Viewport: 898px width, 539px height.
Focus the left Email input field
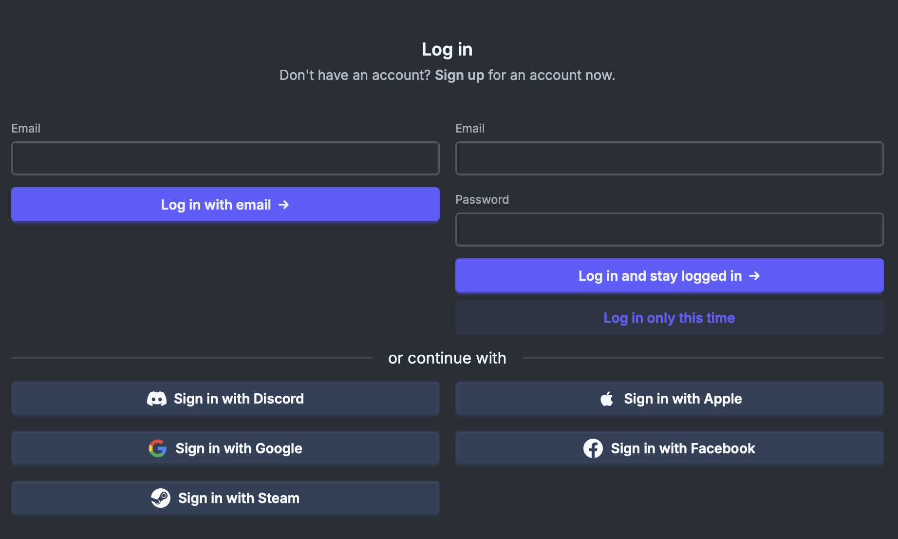pos(225,158)
